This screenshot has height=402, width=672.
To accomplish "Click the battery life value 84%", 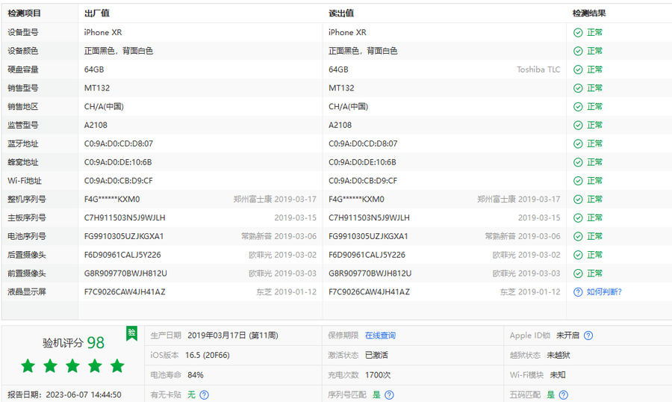I will click(x=196, y=375).
